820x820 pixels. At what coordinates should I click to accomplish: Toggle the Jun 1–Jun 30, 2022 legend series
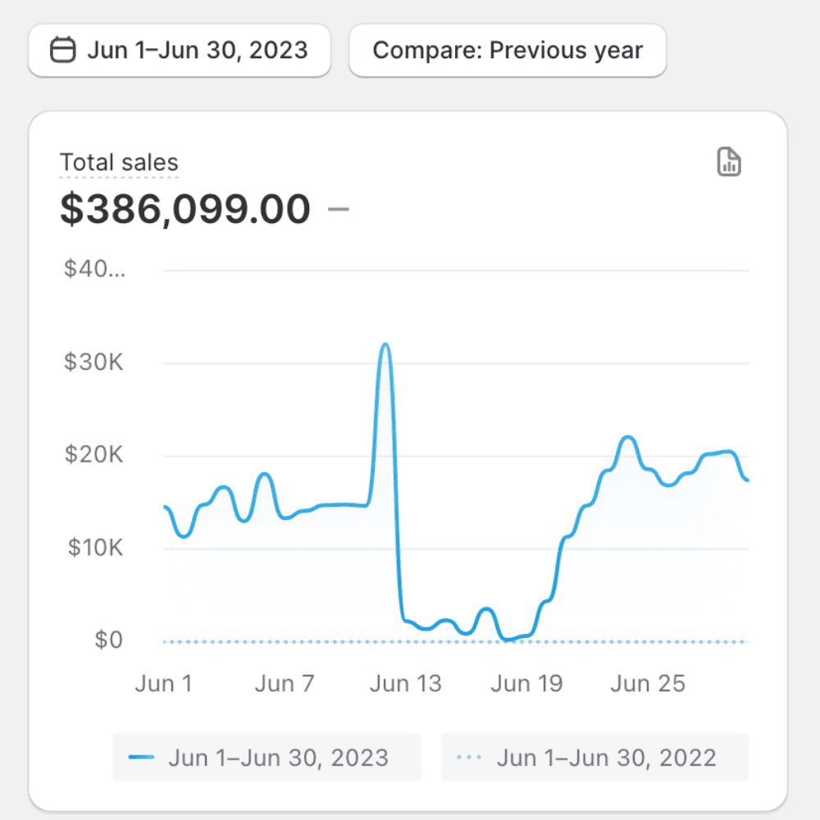click(x=594, y=757)
